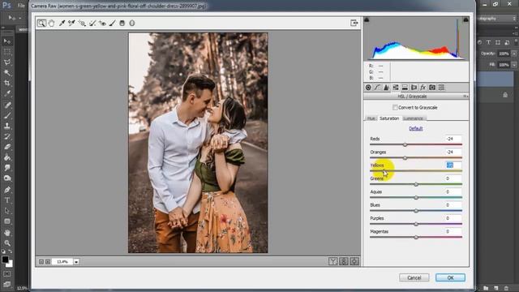This screenshot has width=519, height=292.
Task: Open HSL / Grayscale panel flyout menu
Action: click(x=465, y=97)
